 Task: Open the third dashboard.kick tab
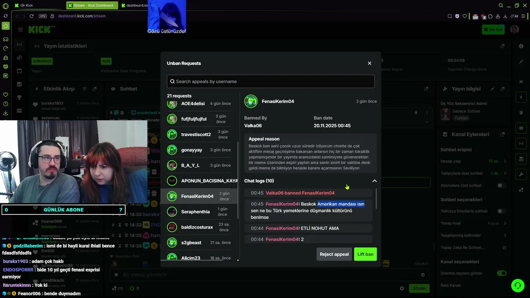[x=134, y=5]
